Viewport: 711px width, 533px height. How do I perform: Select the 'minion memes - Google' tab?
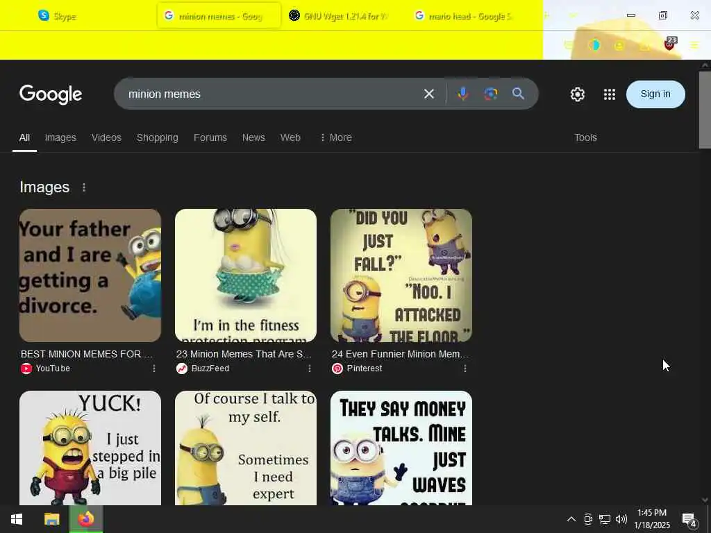219,16
